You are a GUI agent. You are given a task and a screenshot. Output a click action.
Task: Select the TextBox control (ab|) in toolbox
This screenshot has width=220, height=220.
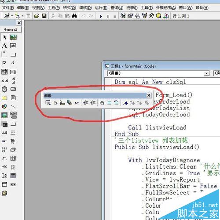[13, 46]
